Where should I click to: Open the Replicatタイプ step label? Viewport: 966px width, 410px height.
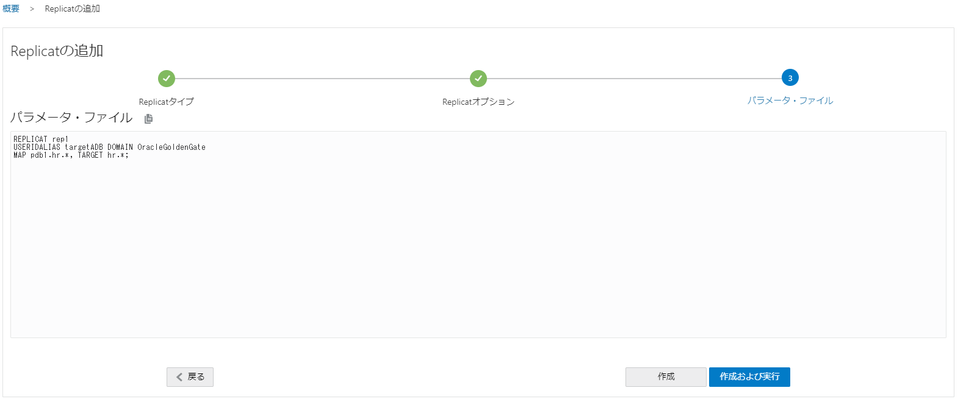[166, 102]
